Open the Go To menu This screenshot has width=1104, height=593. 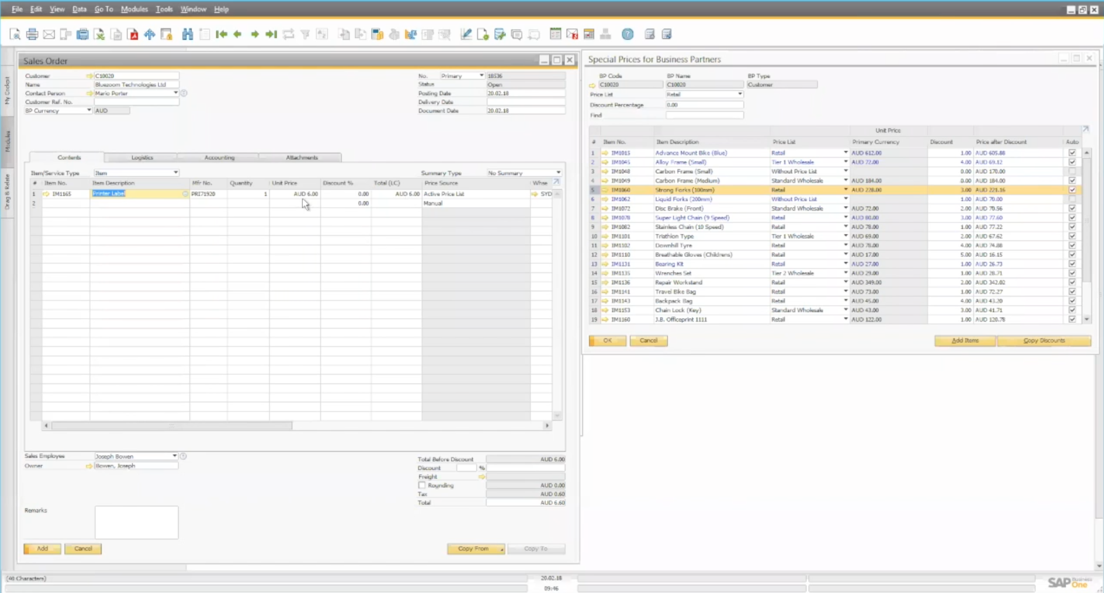[x=104, y=9]
